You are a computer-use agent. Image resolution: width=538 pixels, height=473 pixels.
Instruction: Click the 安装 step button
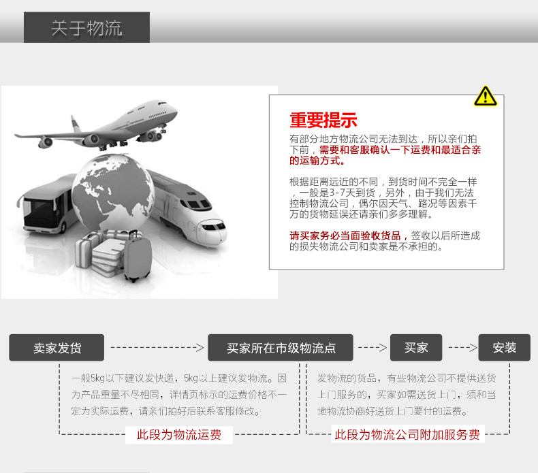click(504, 348)
